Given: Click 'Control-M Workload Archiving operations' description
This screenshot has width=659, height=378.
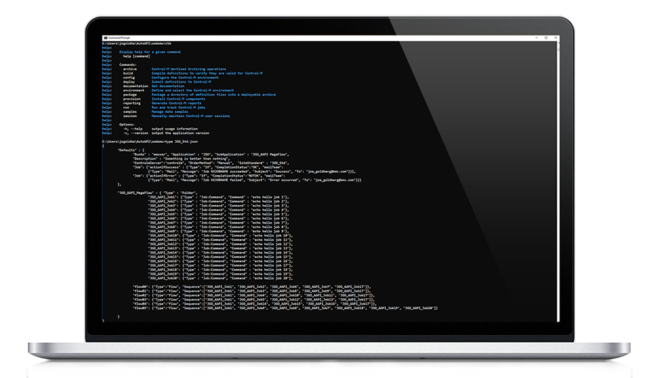Looking at the screenshot, I should click(189, 69).
